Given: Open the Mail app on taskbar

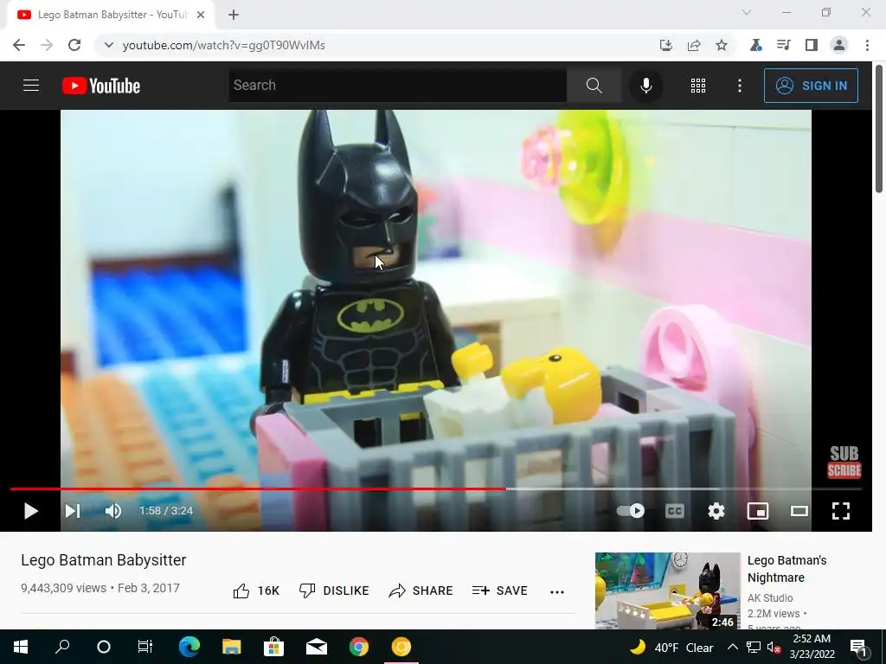Looking at the screenshot, I should [317, 647].
